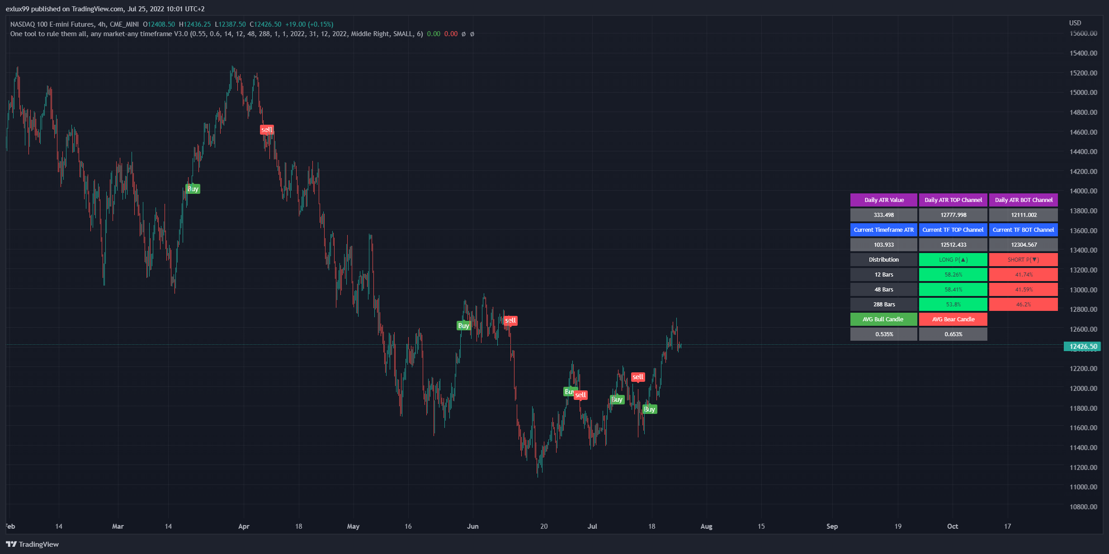Viewport: 1109px width, 554px height.
Task: Click the Buy marker before June
Action: (463, 325)
